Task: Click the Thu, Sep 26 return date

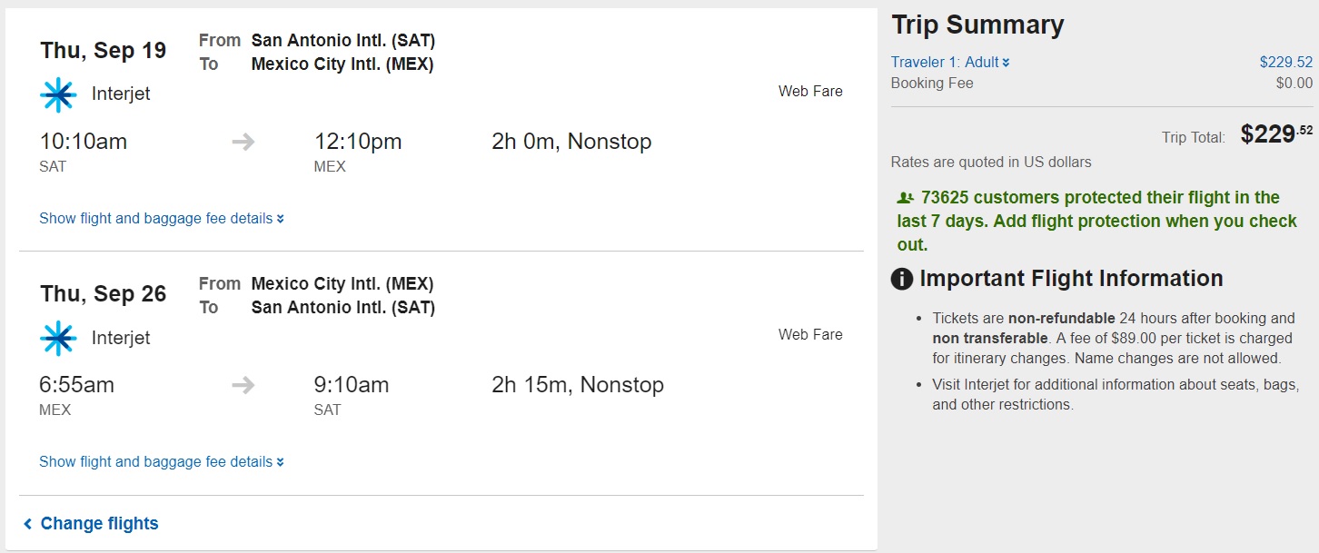Action: [103, 294]
